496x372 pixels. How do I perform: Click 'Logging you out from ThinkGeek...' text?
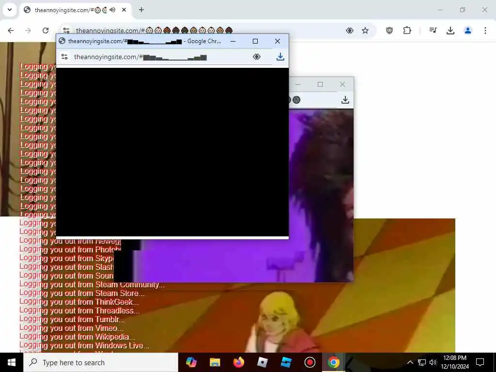tap(79, 302)
